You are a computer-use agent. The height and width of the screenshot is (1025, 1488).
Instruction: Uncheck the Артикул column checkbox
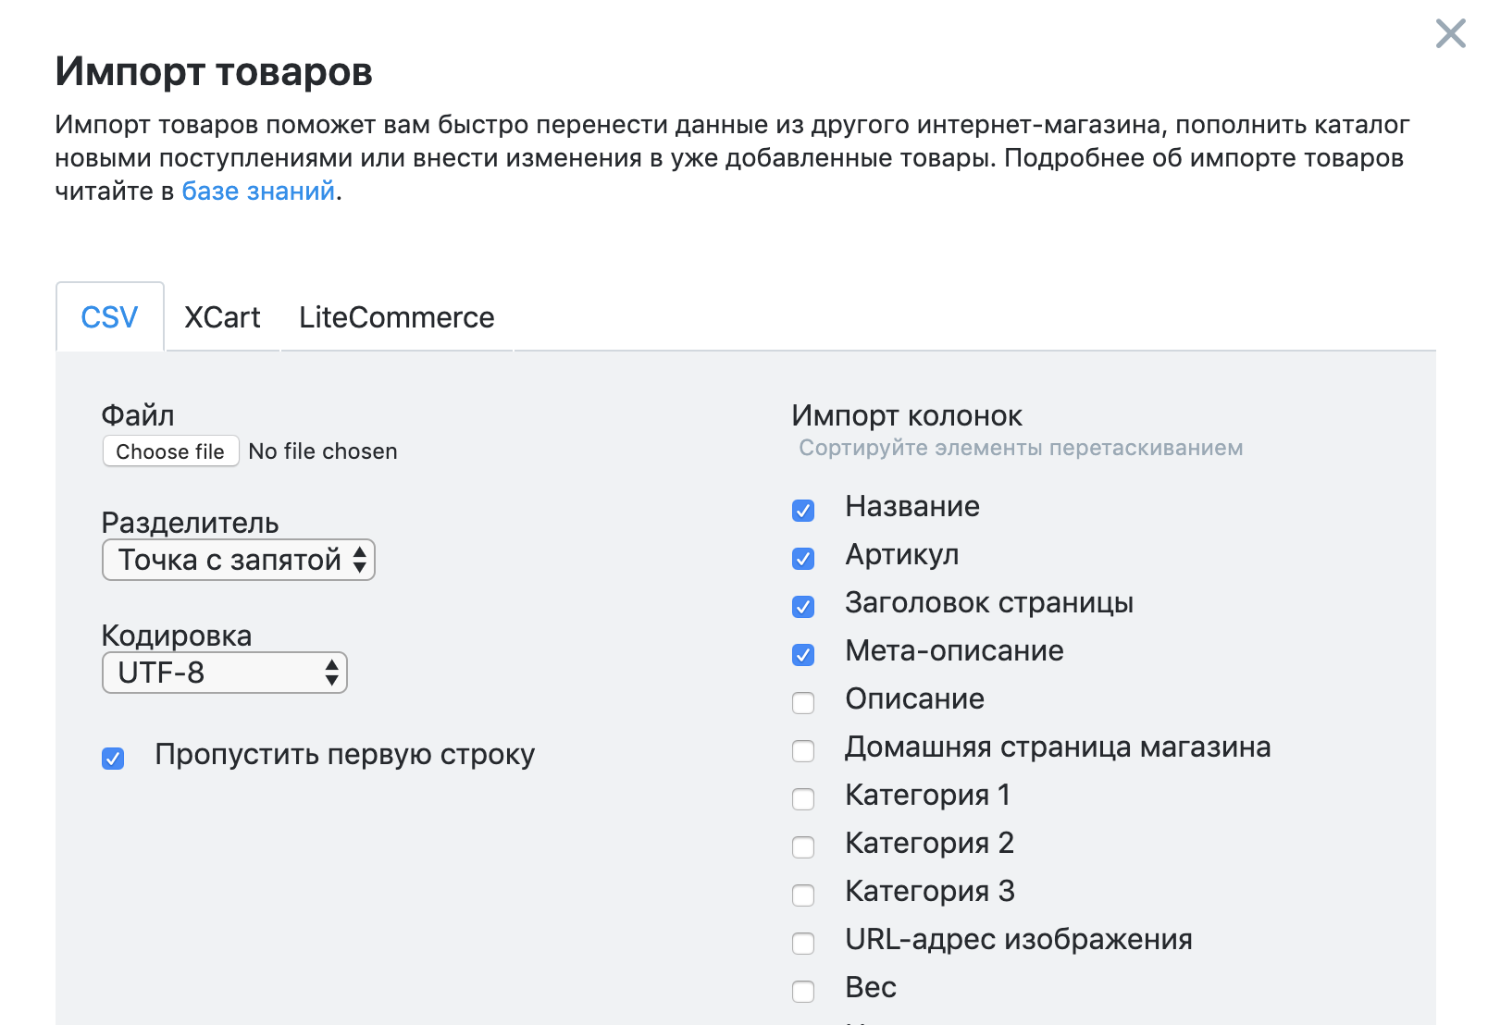[803, 559]
